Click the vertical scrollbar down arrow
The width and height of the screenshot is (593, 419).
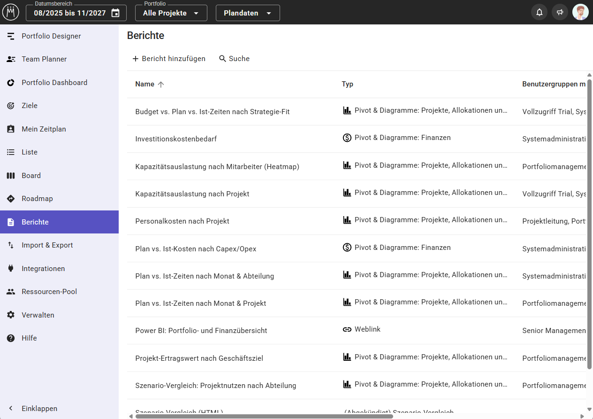(589, 409)
